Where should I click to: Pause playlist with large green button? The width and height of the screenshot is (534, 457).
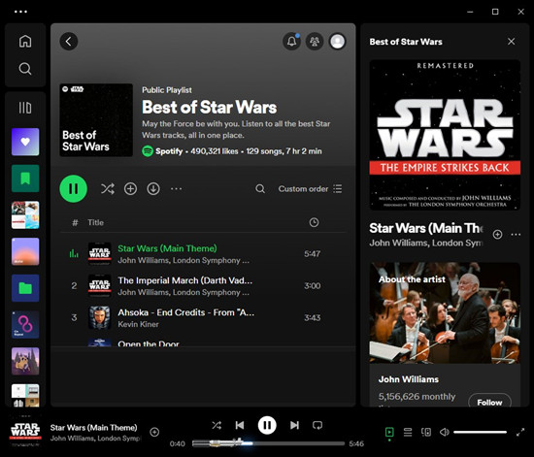[73, 188]
